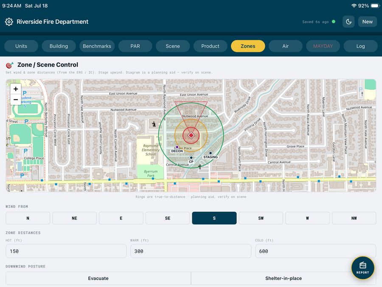Open the floating REPORT radio button

click(362, 268)
